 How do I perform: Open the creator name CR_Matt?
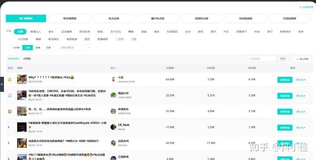(x=123, y=125)
